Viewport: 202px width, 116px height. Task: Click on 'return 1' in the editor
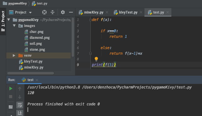click(118, 37)
